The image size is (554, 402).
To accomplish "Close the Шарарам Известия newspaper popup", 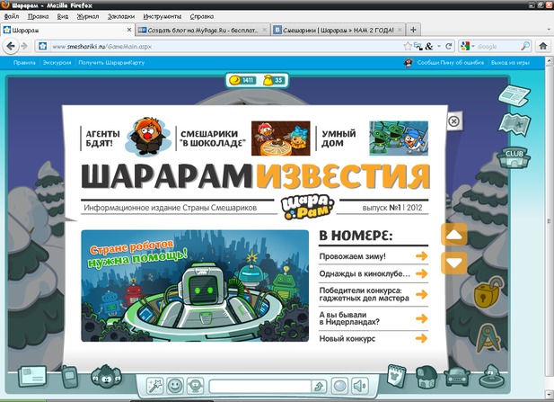I will point(453,121).
